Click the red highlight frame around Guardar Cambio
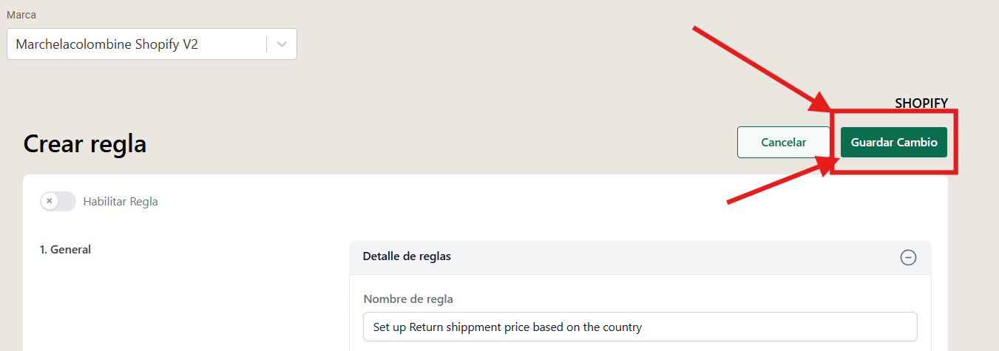This screenshot has height=351, width=999. point(894,142)
